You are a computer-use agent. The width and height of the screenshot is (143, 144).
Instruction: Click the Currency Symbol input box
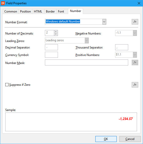(x=51, y=55)
